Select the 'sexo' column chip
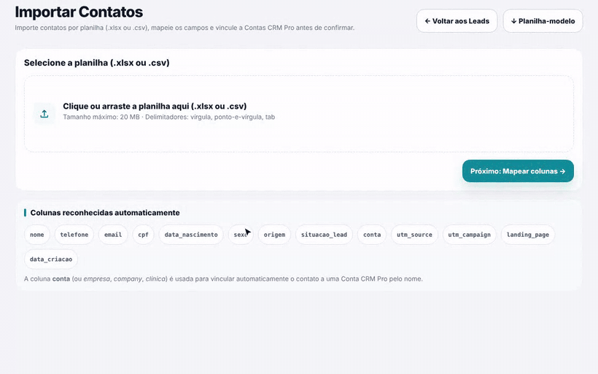This screenshot has width=598, height=374. (241, 235)
